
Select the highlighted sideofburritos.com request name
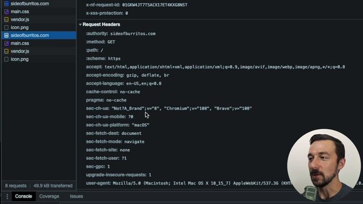click(x=29, y=35)
